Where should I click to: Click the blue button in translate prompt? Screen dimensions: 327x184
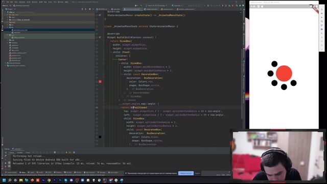coord(186,173)
